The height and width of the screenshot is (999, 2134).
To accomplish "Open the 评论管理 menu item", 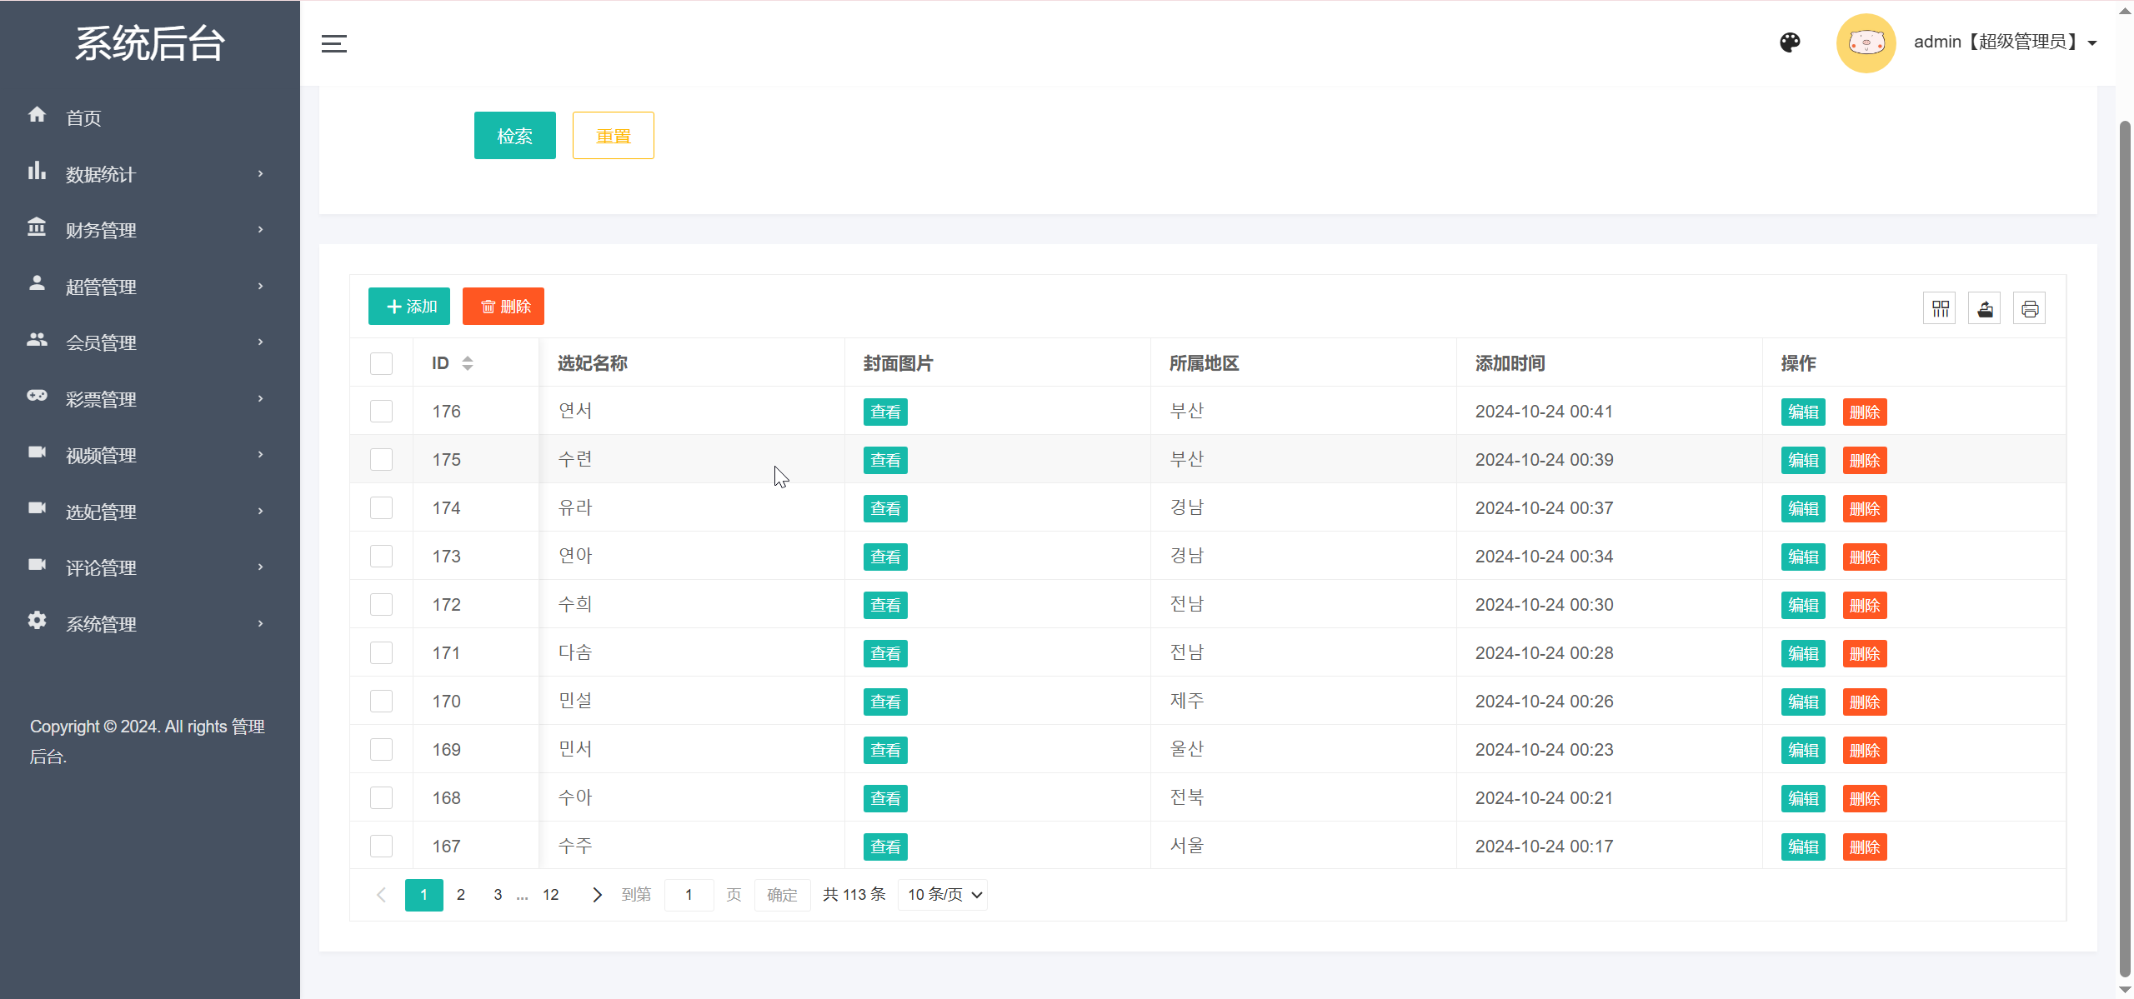I will pyautogui.click(x=101, y=567).
